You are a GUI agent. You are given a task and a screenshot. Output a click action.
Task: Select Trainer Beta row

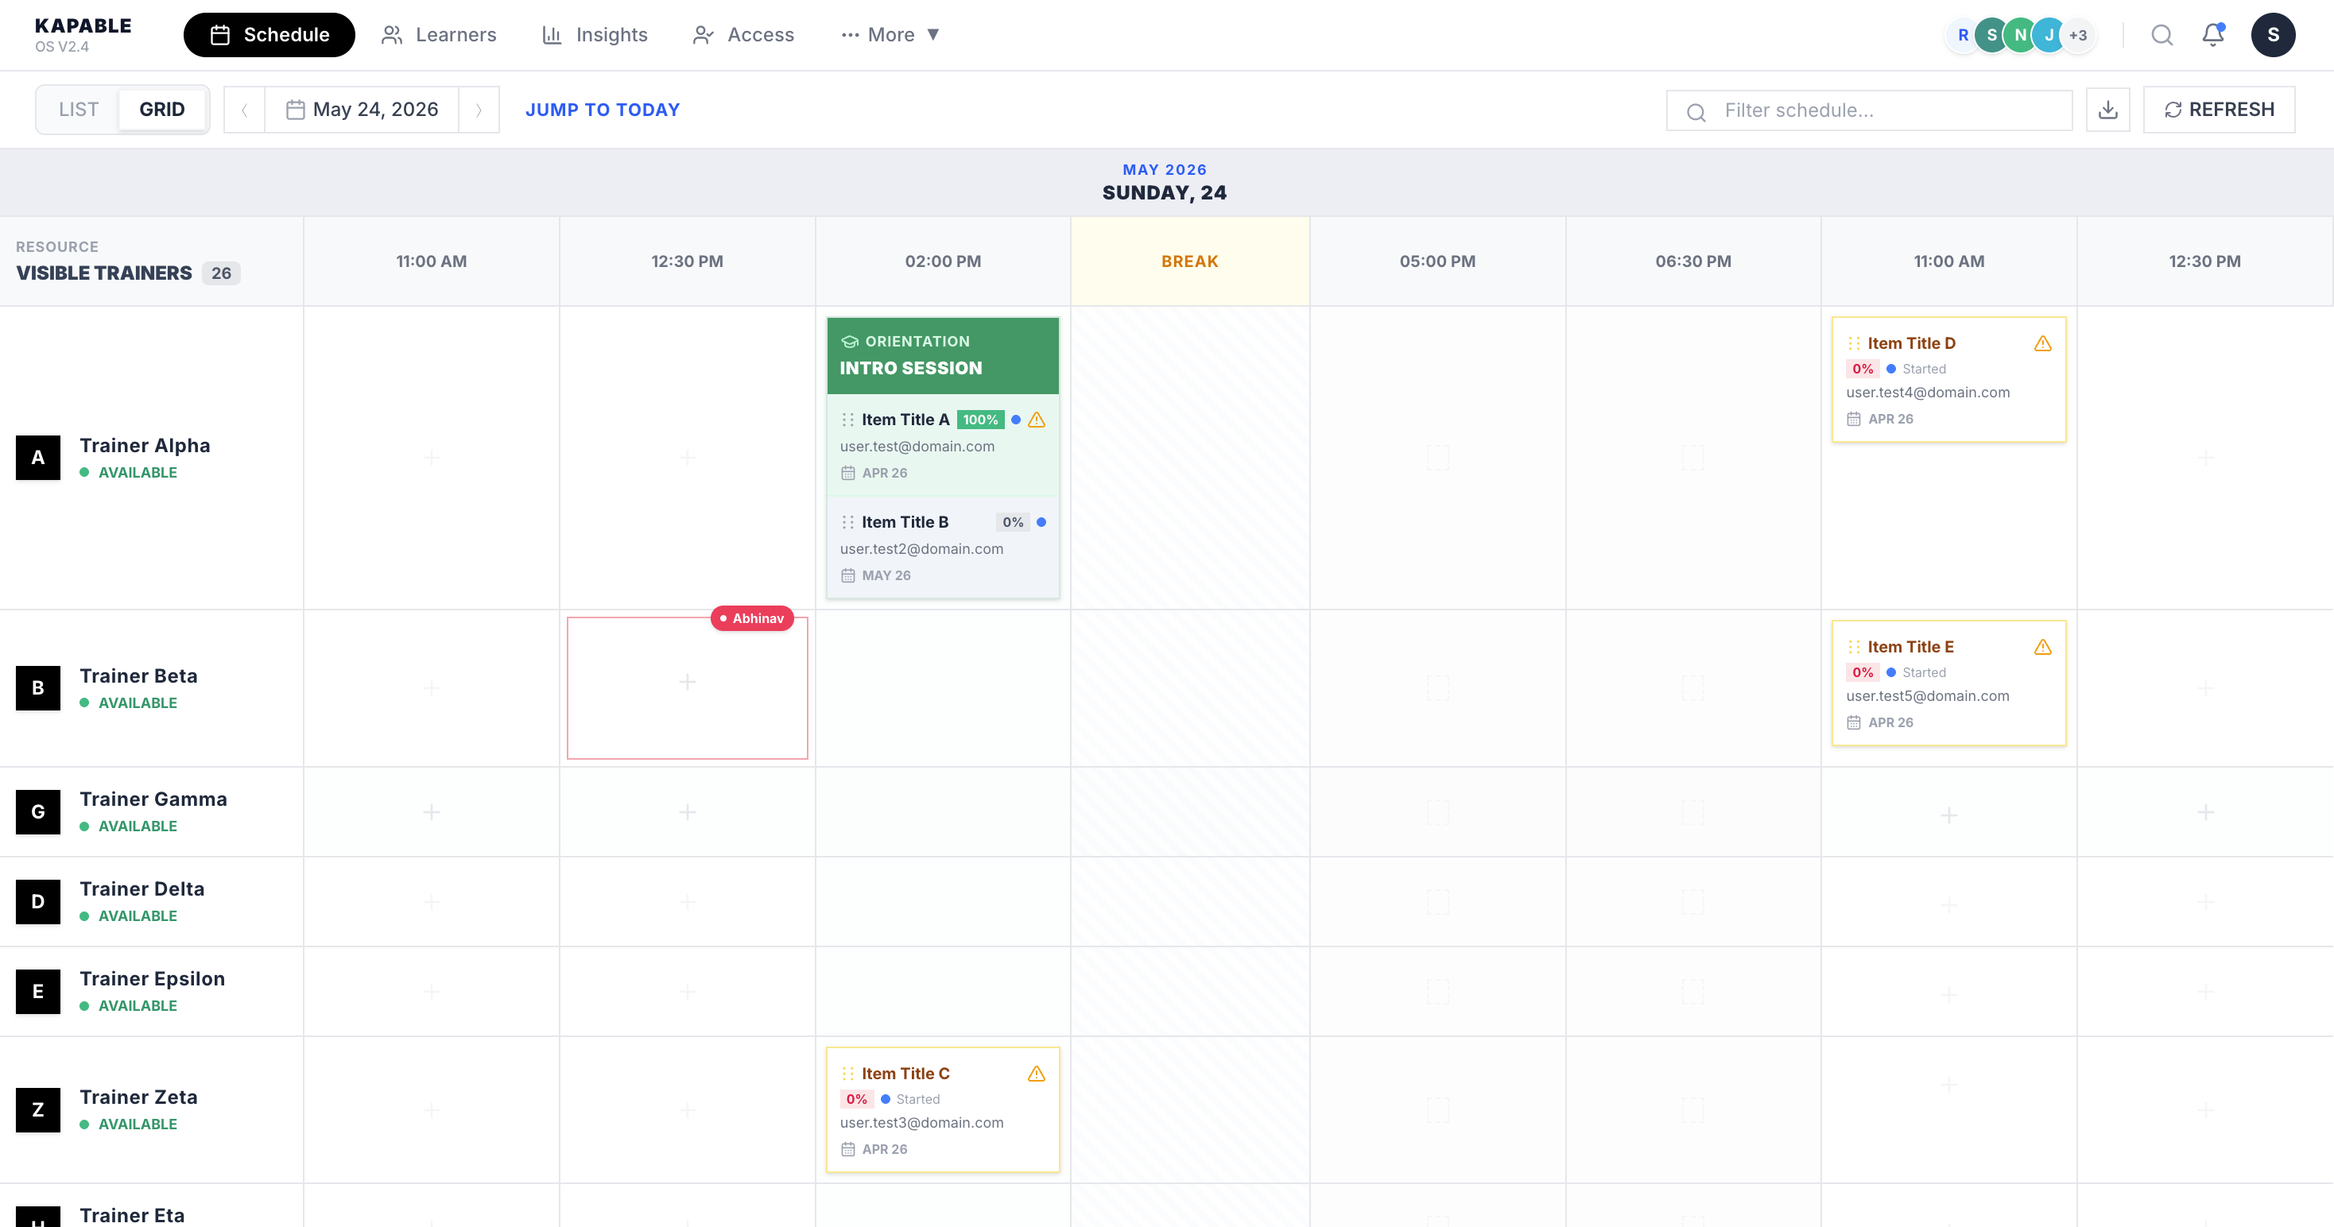151,688
